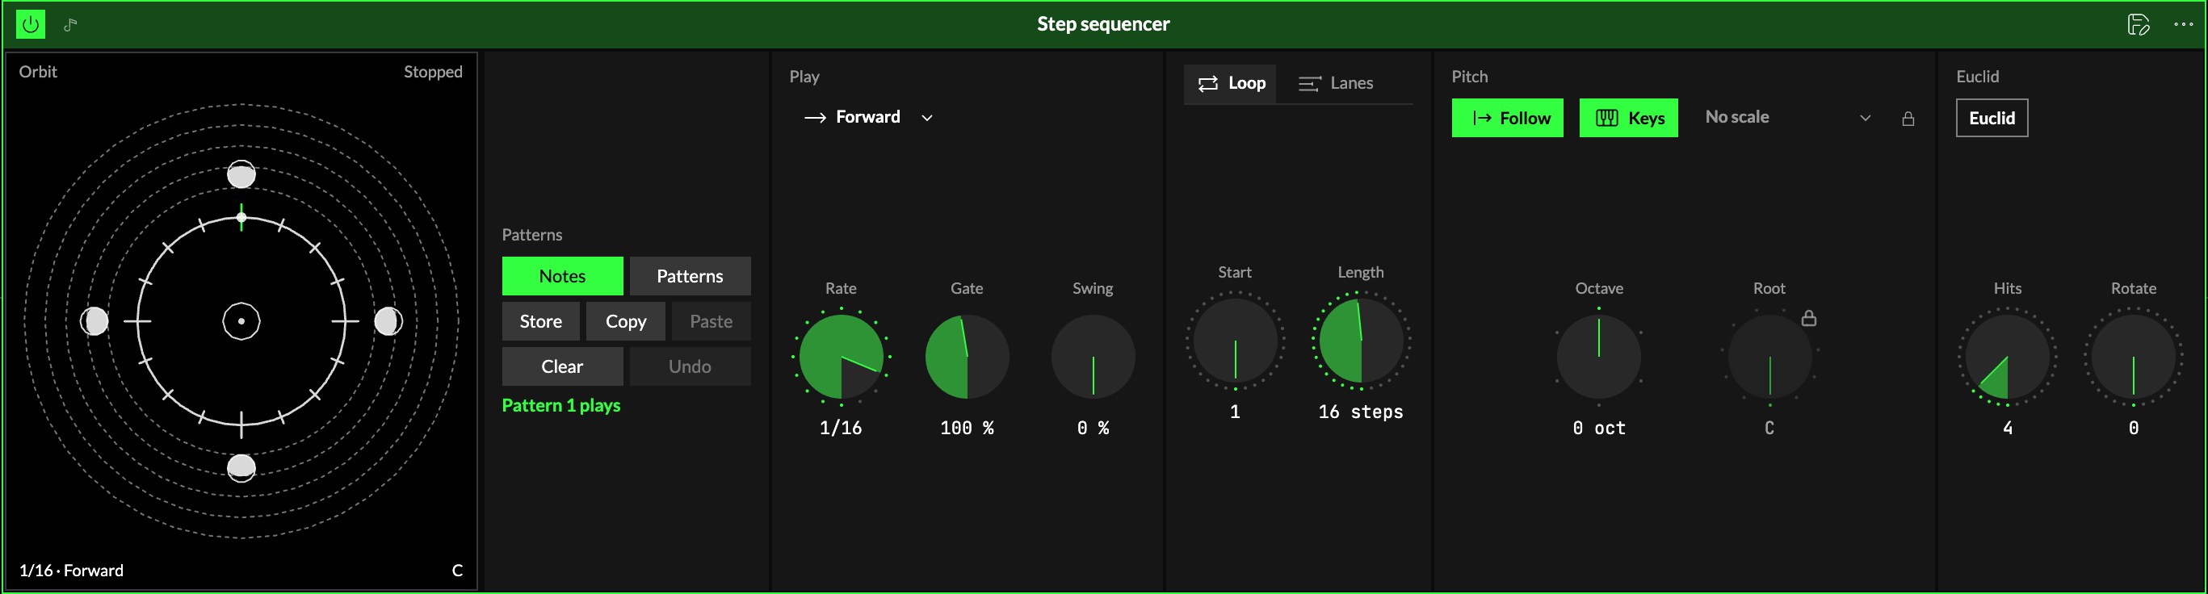Click the left moon in Orbit display
Viewport: 2208px width, 594px height.
click(94, 321)
